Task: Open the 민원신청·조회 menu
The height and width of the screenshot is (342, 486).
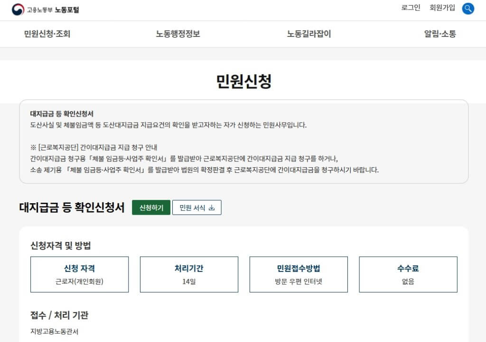Action: 47,34
